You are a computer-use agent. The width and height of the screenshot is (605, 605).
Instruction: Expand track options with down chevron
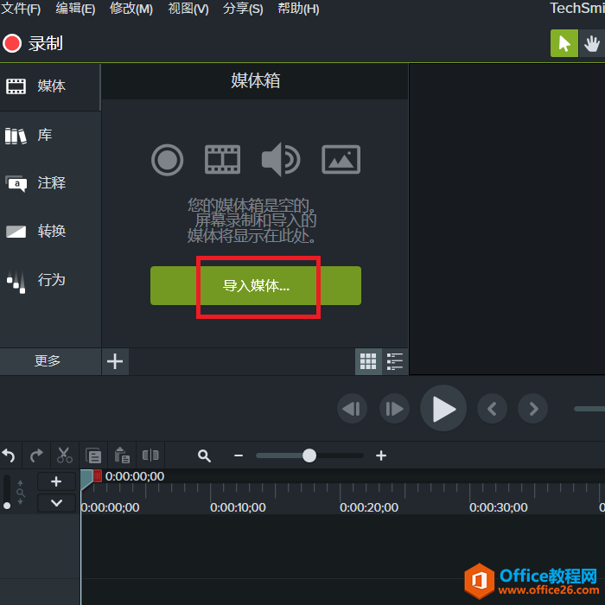(x=56, y=503)
